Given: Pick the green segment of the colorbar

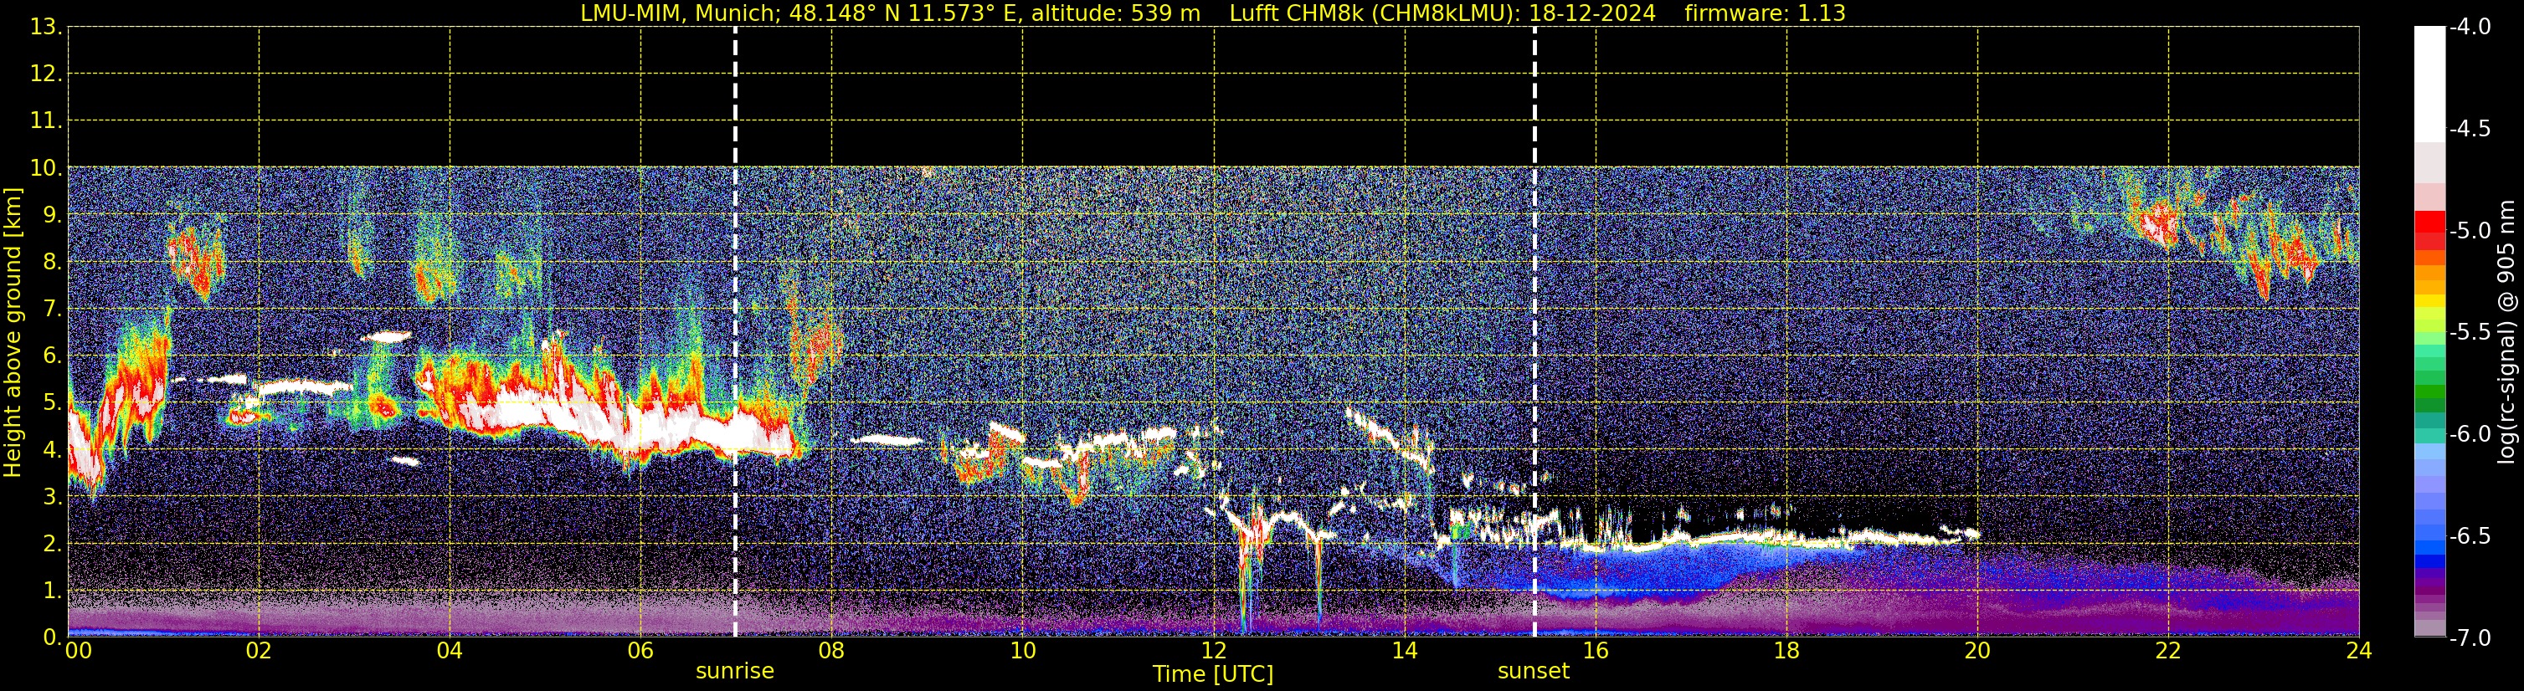Looking at the screenshot, I should click(2429, 392).
